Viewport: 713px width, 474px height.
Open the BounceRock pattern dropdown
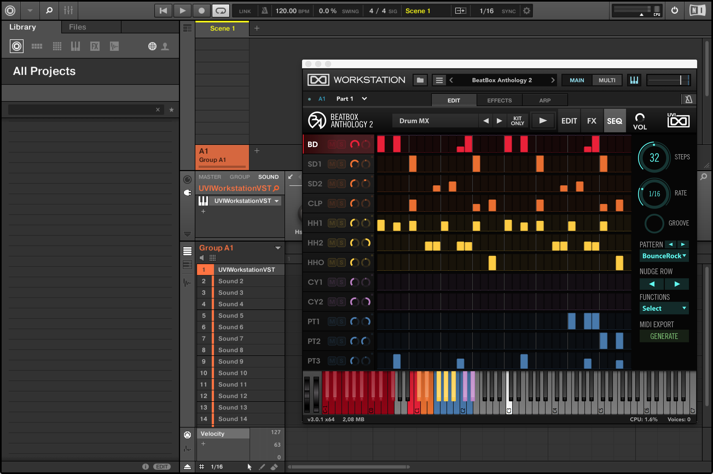pos(664,256)
